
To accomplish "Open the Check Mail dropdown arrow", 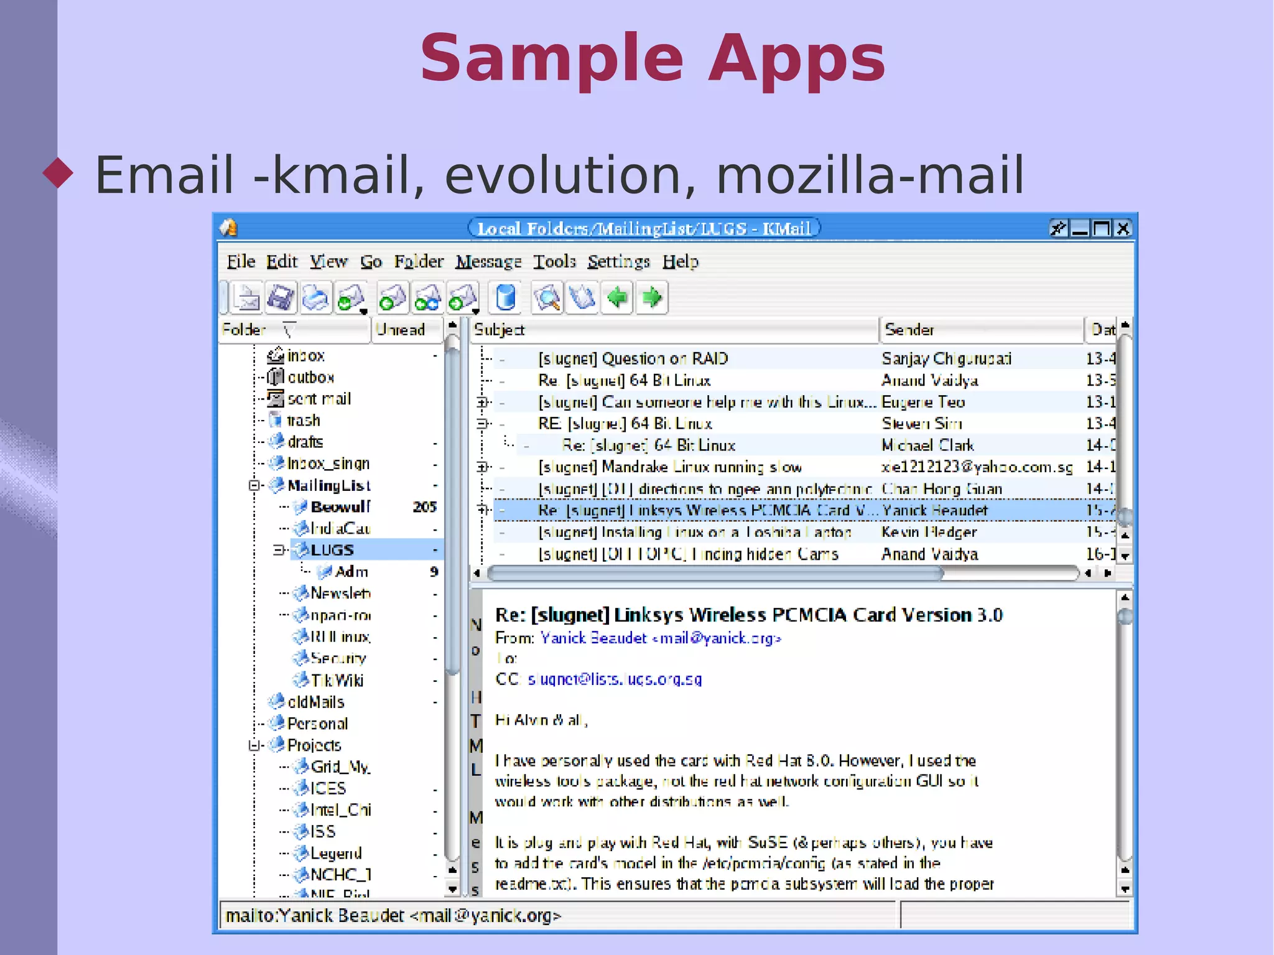I will 363,310.
